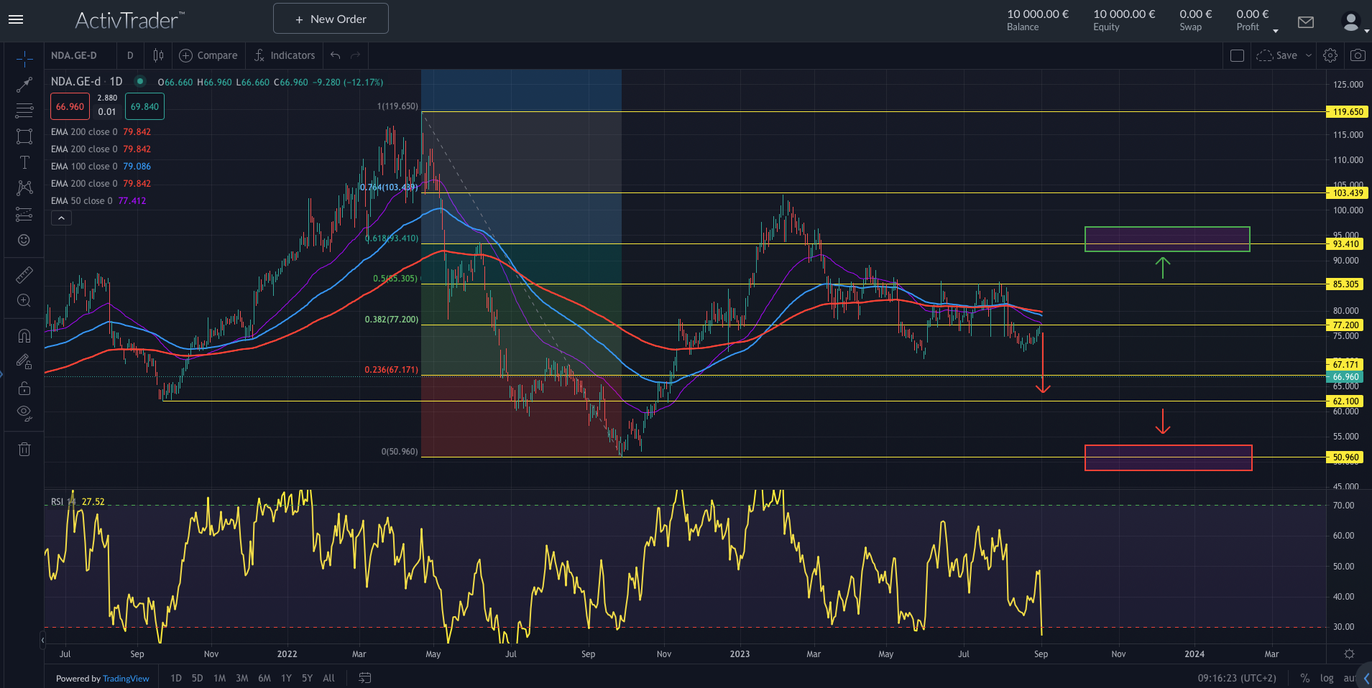
Task: Click the 69.840 buy price button
Action: [x=144, y=107]
